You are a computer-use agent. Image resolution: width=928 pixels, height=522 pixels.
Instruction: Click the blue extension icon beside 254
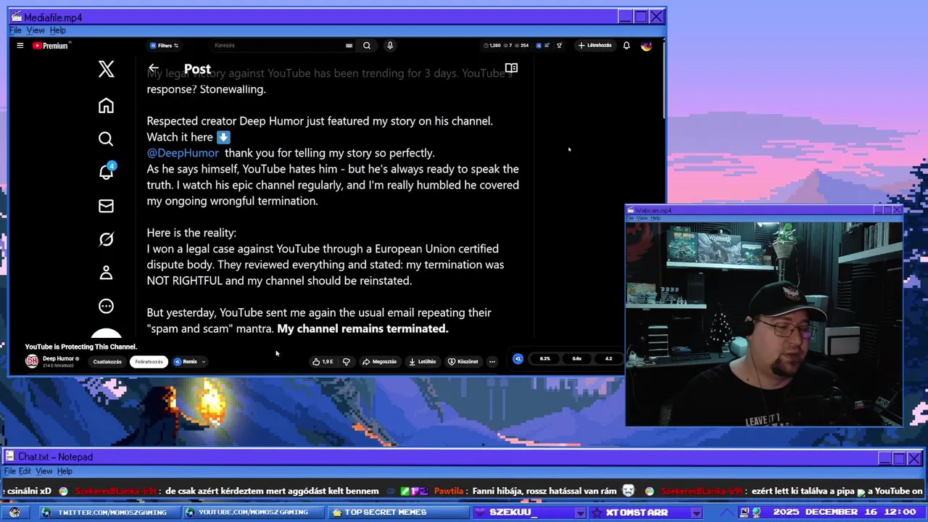coord(539,45)
